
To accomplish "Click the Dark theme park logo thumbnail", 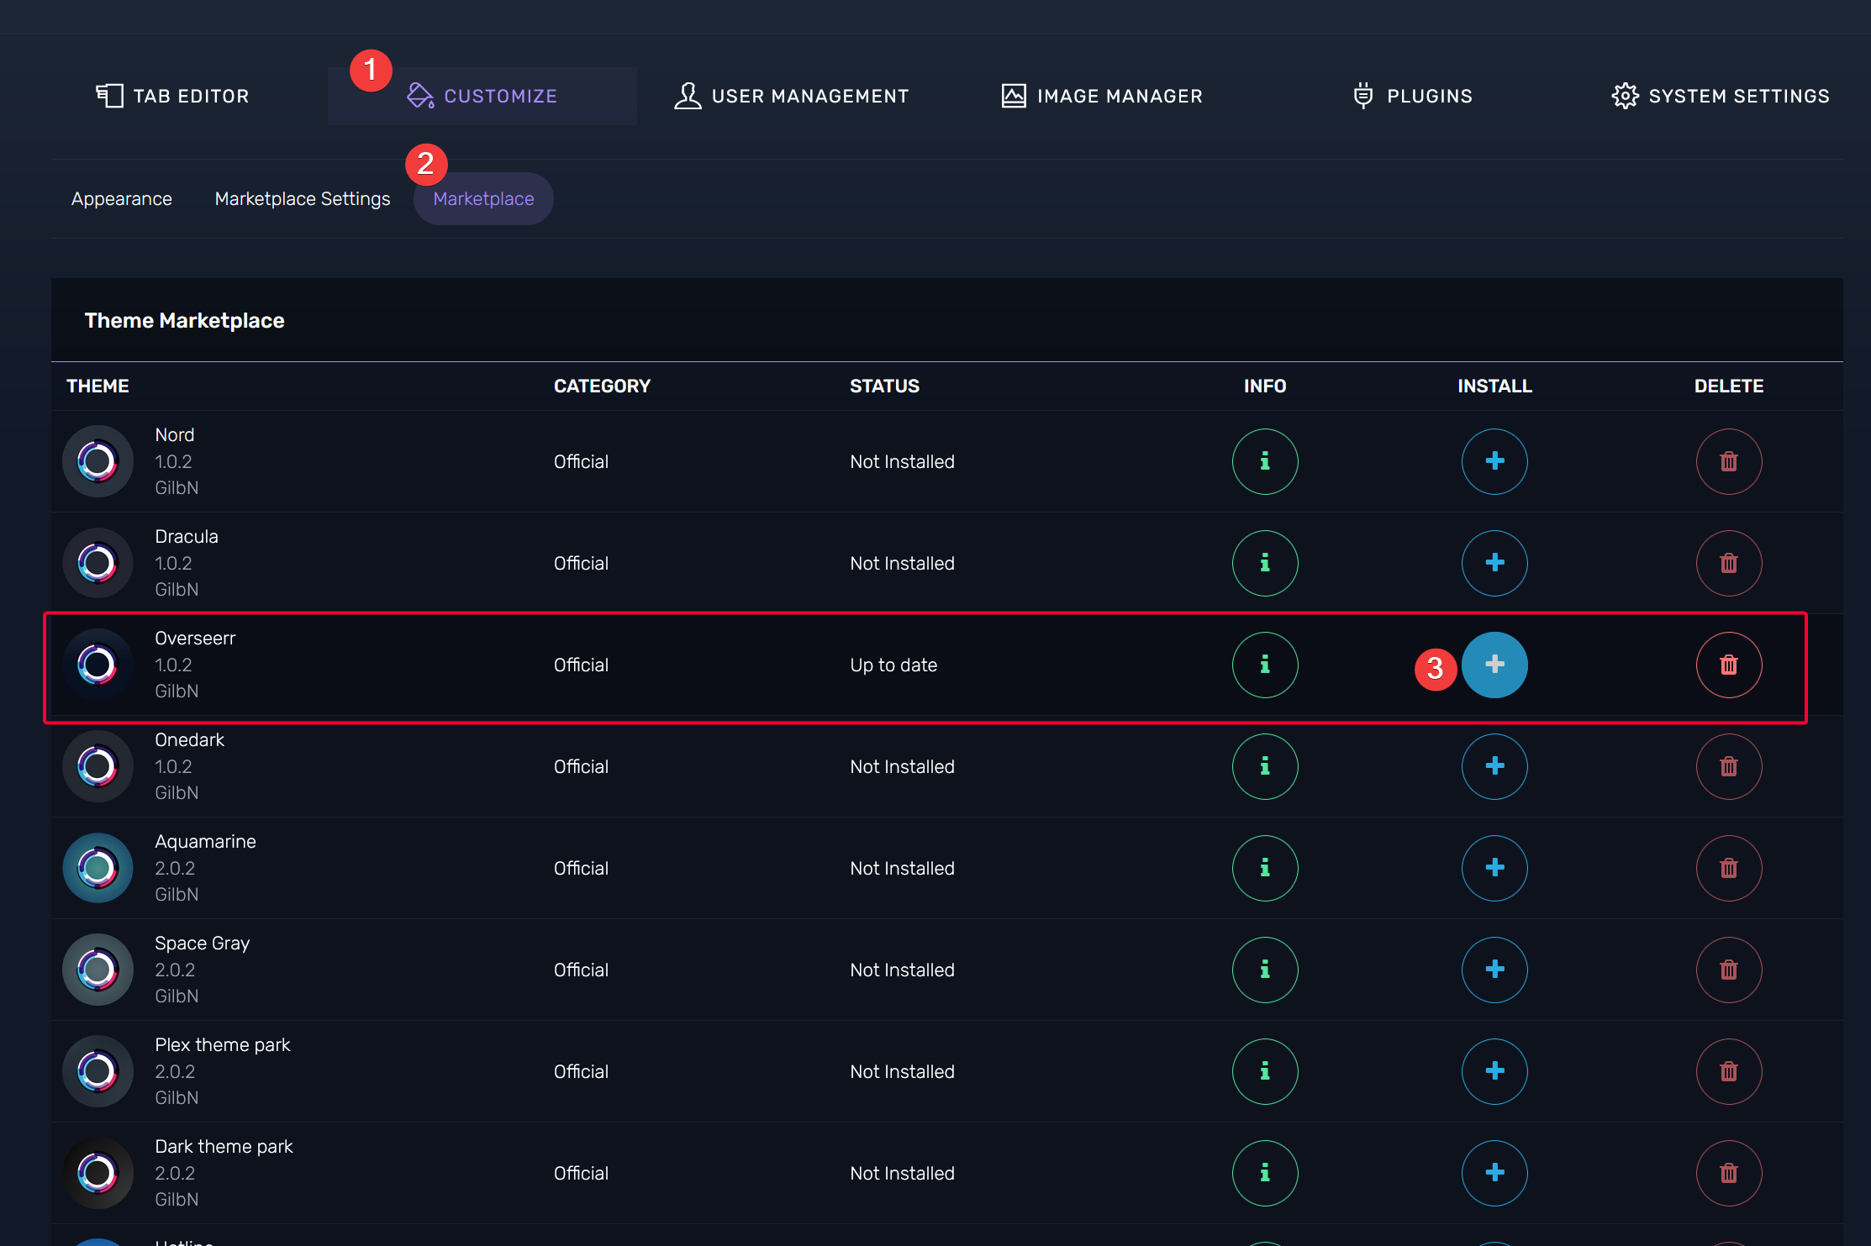I will tap(98, 1173).
